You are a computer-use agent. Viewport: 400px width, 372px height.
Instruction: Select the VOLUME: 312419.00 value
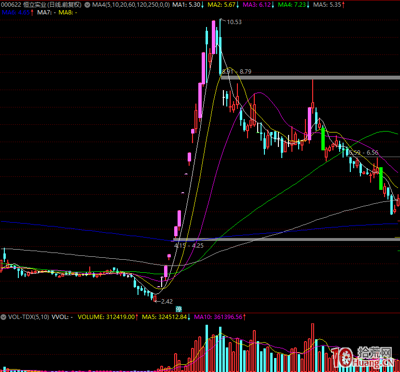106,317
